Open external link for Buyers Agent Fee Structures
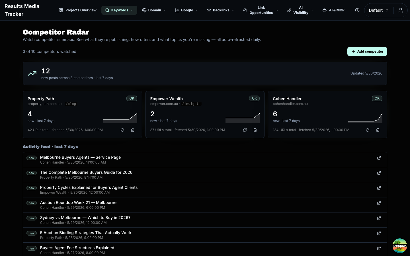Image resolution: width=410 pixels, height=256 pixels. point(379,248)
